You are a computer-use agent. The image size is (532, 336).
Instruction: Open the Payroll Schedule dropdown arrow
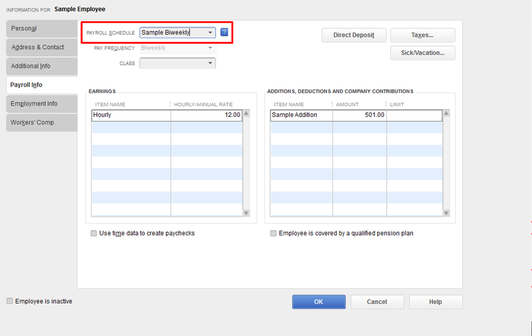click(210, 32)
